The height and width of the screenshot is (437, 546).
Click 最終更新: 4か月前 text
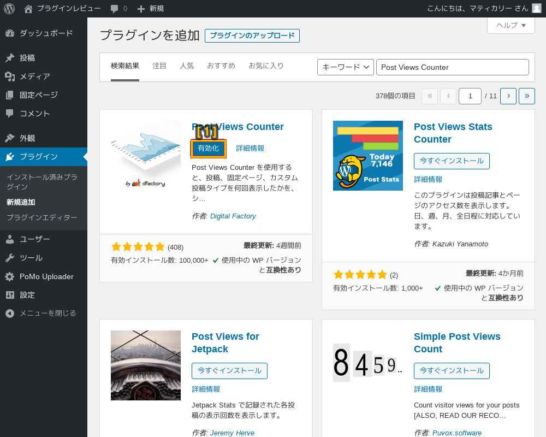pos(495,273)
